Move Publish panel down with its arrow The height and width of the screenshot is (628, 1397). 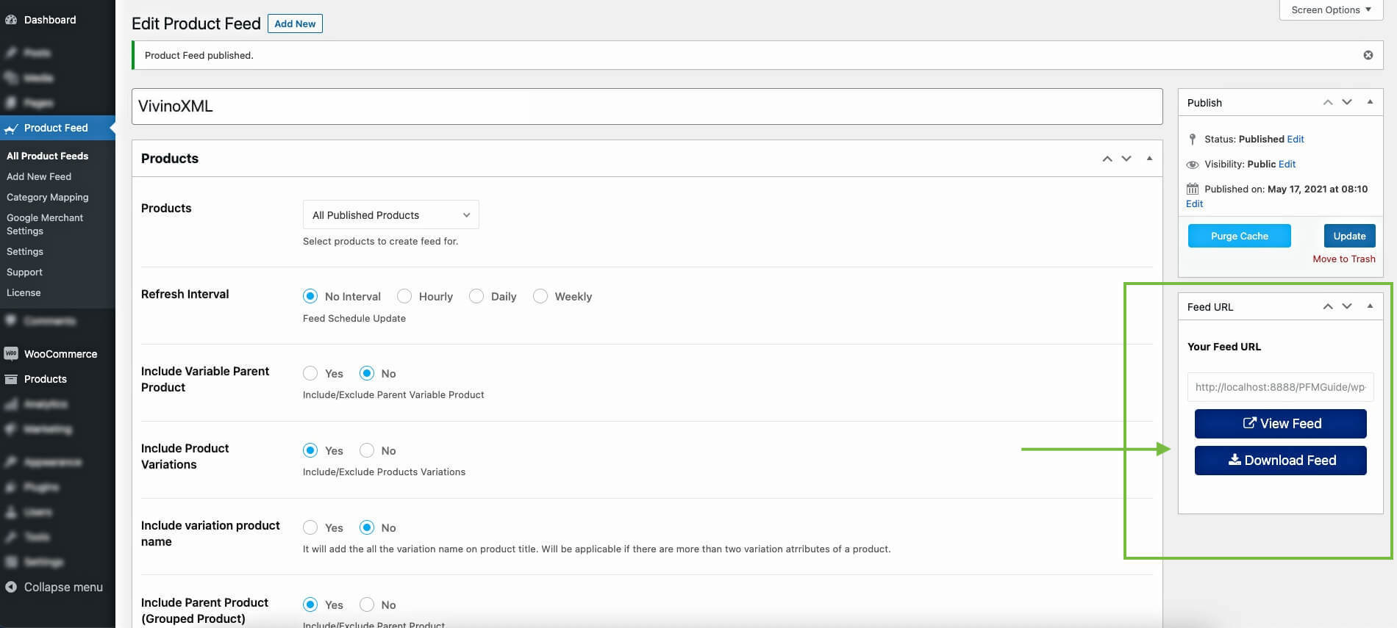point(1347,103)
